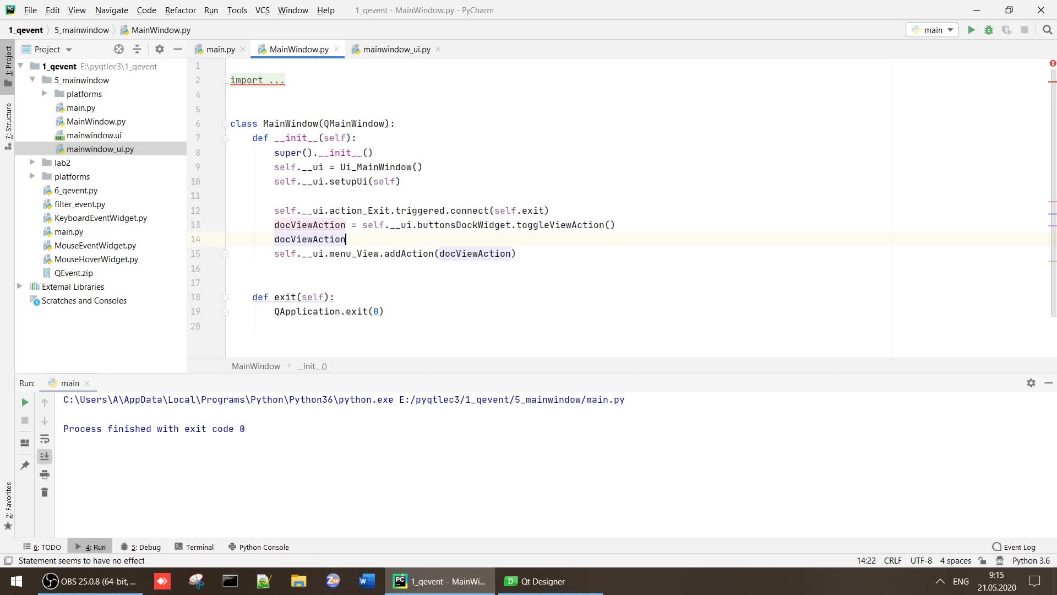The height and width of the screenshot is (595, 1057).
Task: Fold the exit method
Action: (x=225, y=297)
